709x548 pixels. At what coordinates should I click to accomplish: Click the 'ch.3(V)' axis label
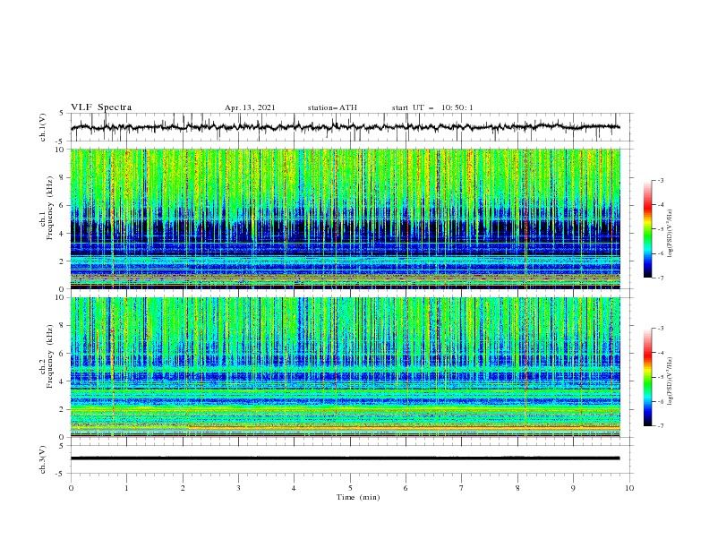43,459
